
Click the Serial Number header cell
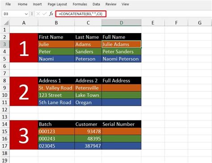tap(122, 124)
